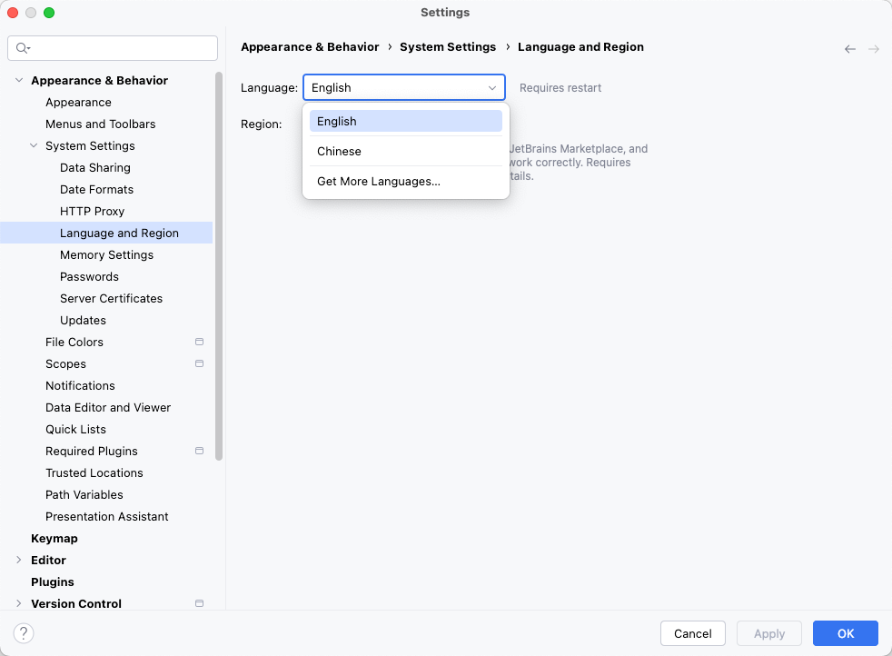
Task: Open the Appearance settings page
Action: (x=78, y=103)
